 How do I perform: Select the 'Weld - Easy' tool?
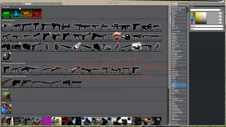(179, 27)
